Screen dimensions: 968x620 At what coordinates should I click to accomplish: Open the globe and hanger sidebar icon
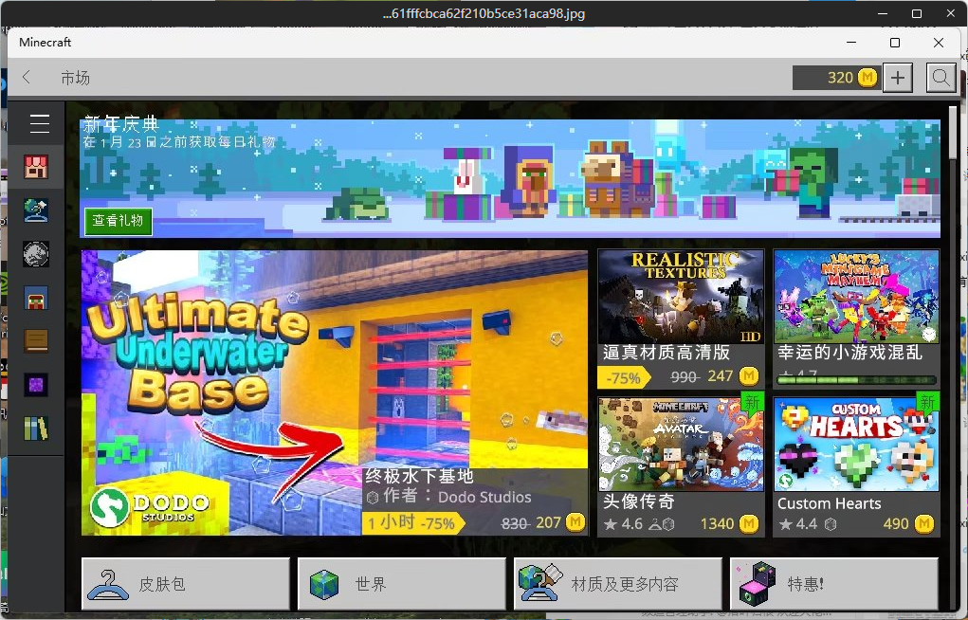36,210
